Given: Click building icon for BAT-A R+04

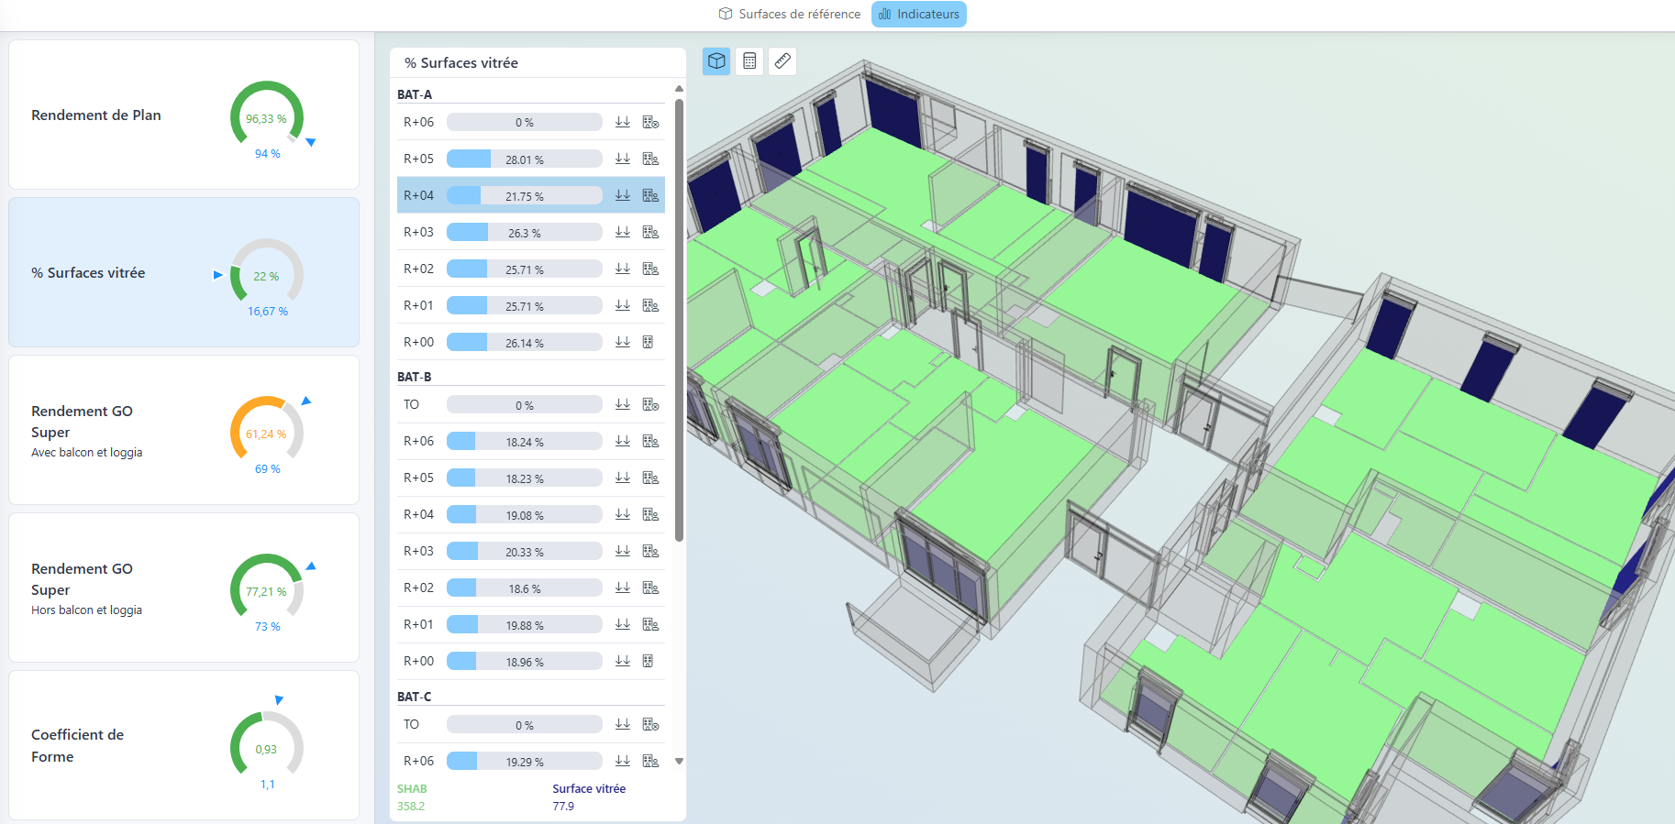Looking at the screenshot, I should pyautogui.click(x=650, y=195).
